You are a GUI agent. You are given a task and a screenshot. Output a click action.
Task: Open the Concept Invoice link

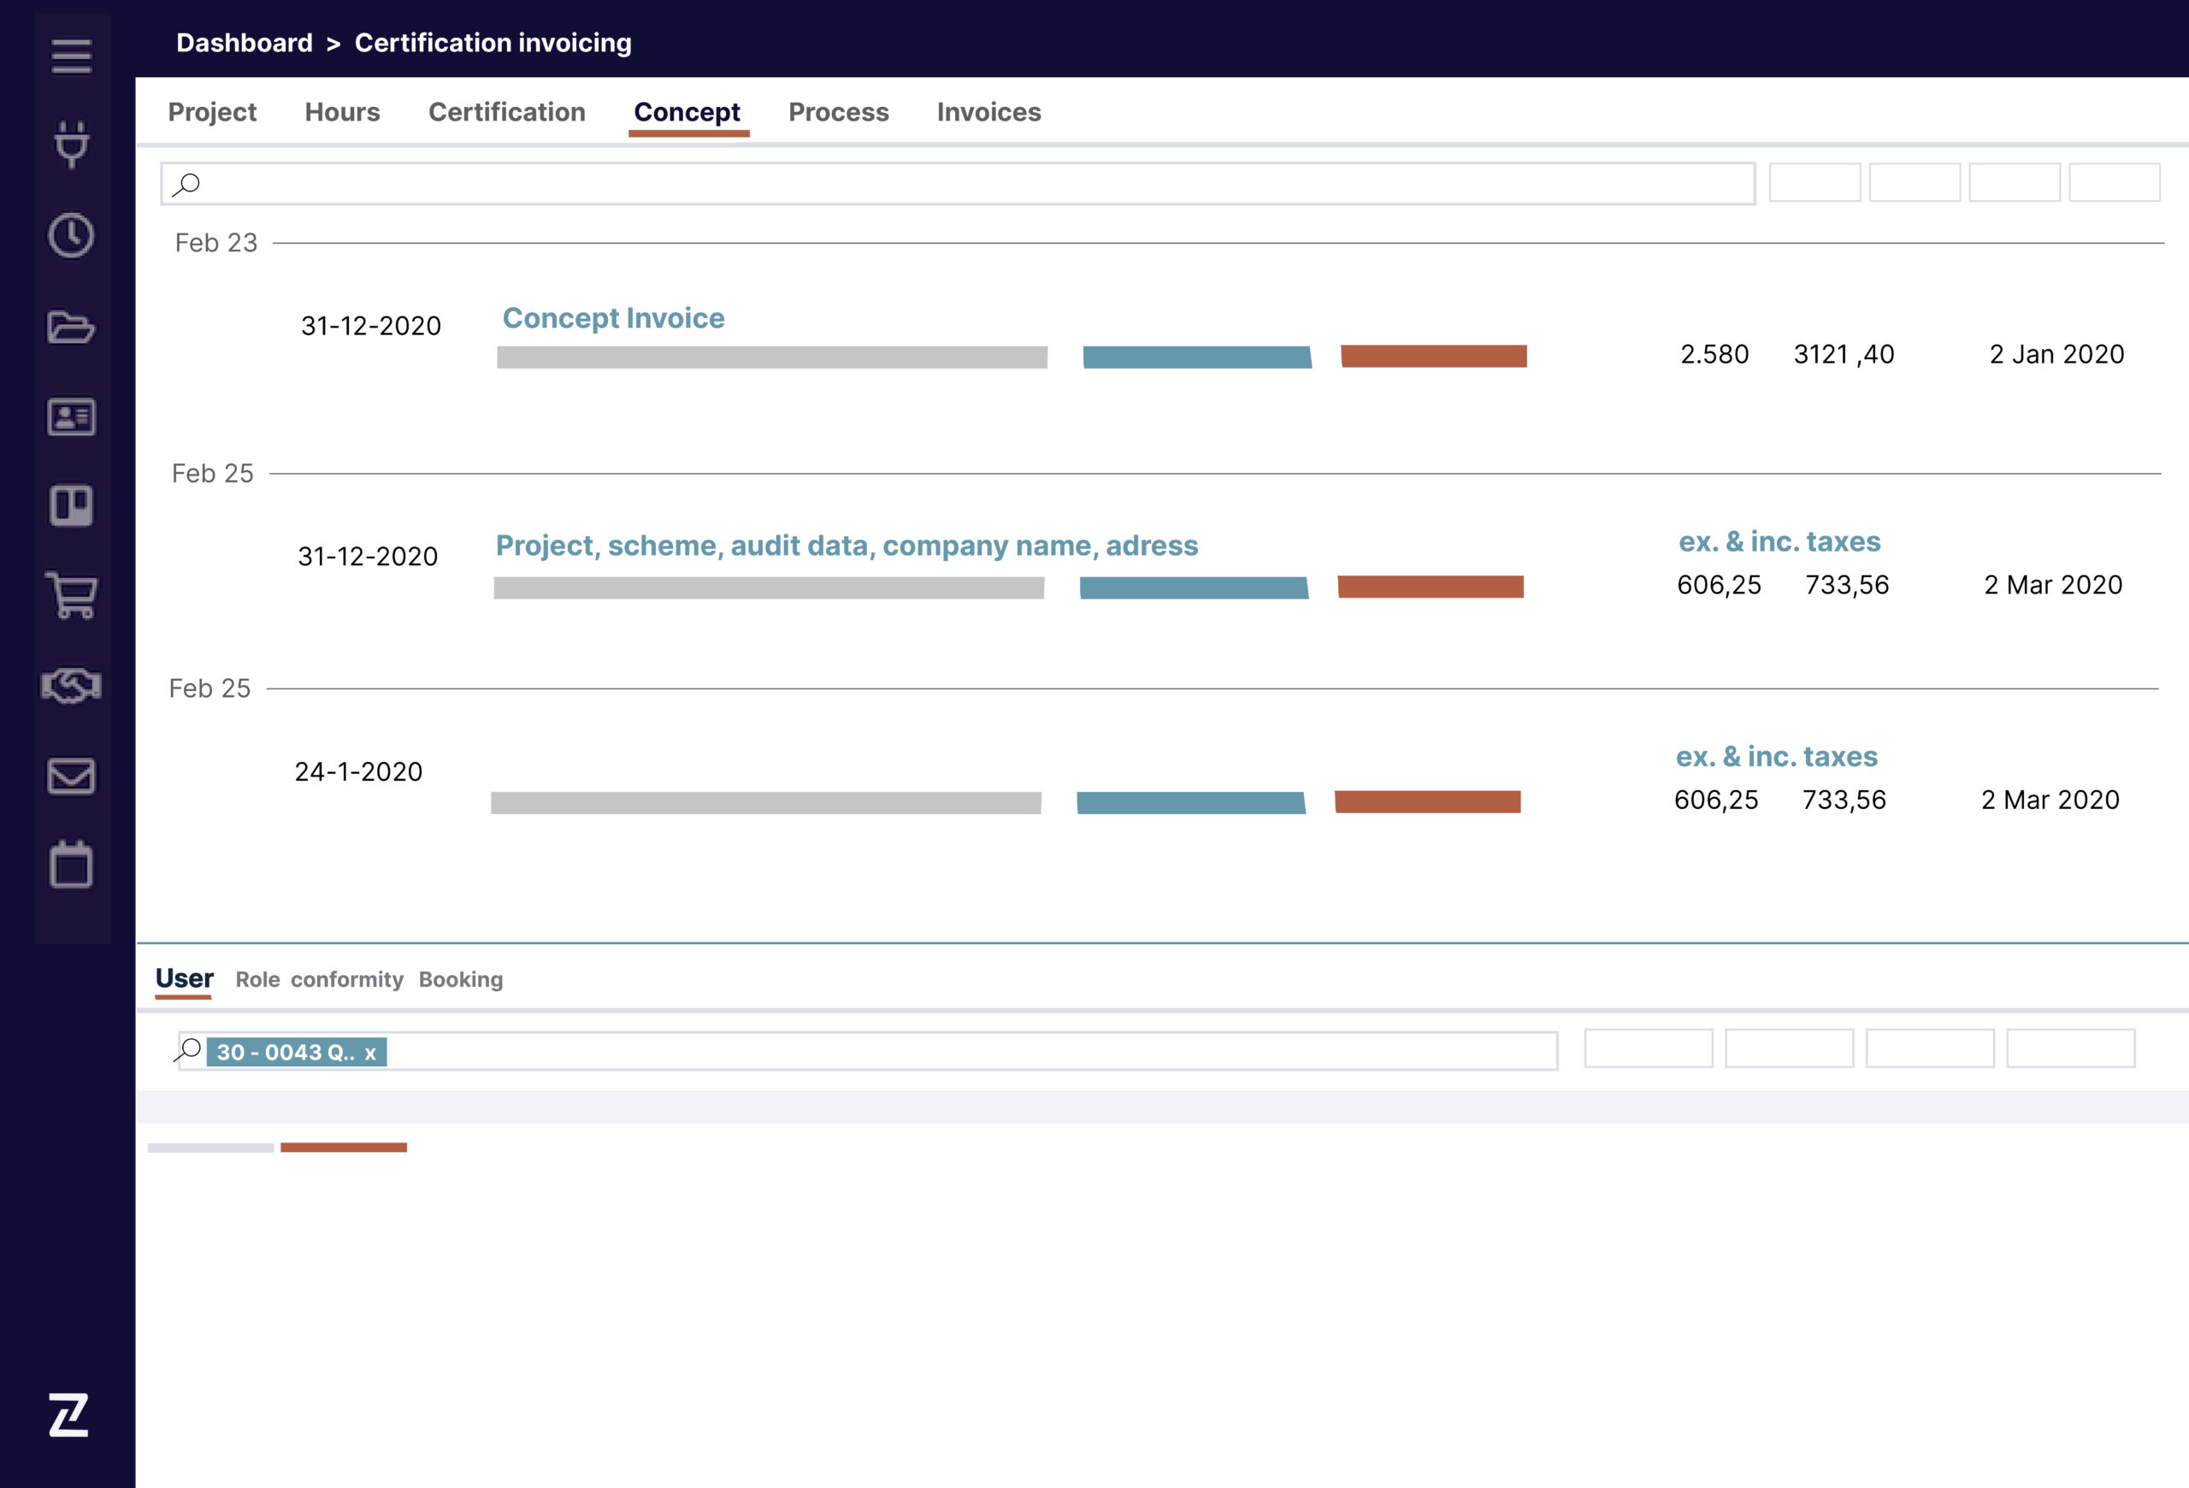pyautogui.click(x=613, y=318)
